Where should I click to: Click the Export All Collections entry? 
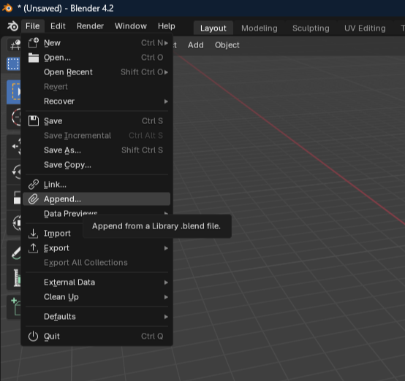coord(96,263)
